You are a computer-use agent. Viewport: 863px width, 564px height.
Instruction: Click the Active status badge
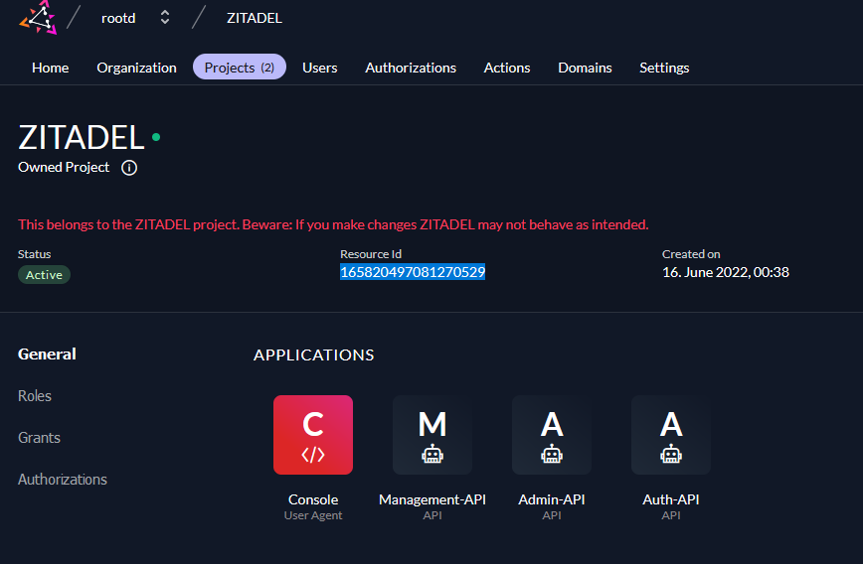(x=44, y=275)
